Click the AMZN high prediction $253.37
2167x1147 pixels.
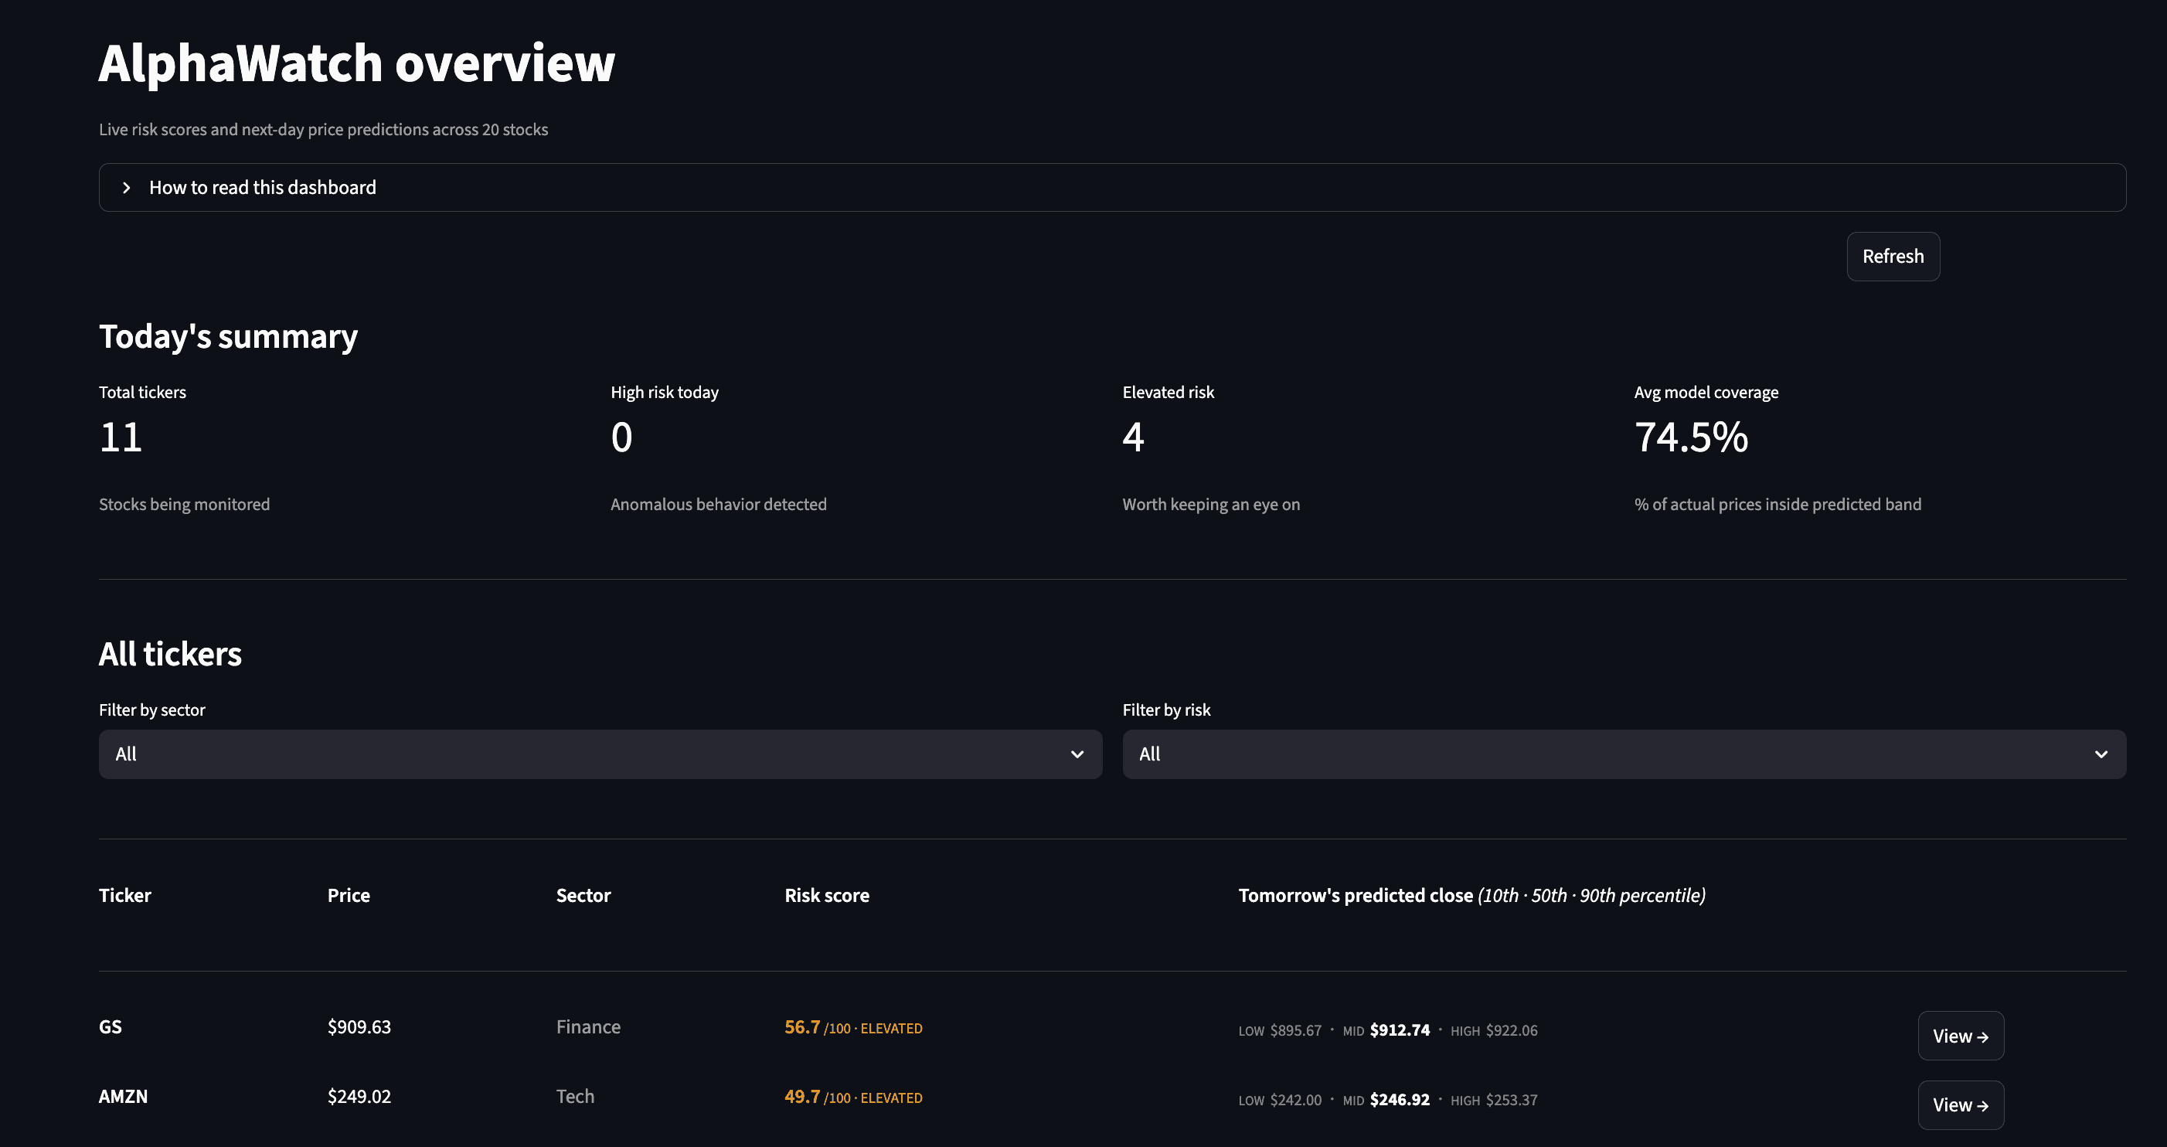click(1511, 1100)
